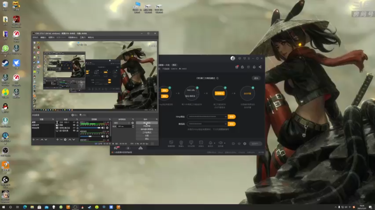Viewport: 375px width, 210px height.
Task: Click Start Virtual Camera button in OBS
Action: (147, 129)
